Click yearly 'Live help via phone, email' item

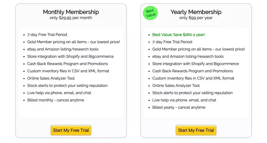pyautogui.click(x=184, y=100)
